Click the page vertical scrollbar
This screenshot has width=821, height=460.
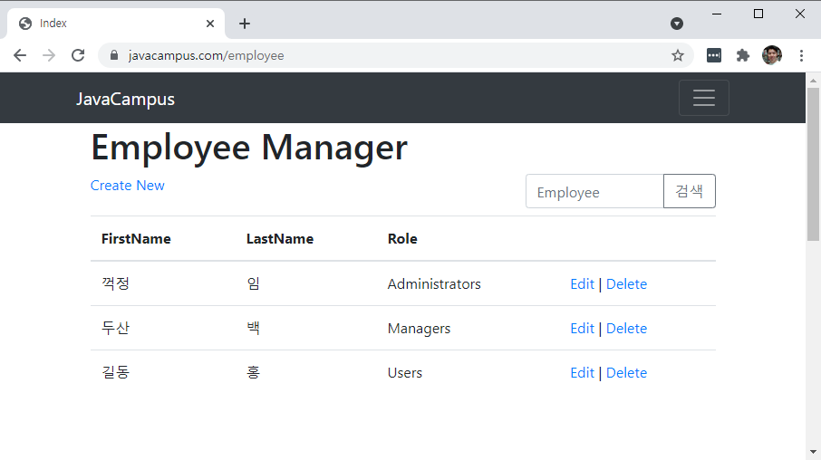813,163
